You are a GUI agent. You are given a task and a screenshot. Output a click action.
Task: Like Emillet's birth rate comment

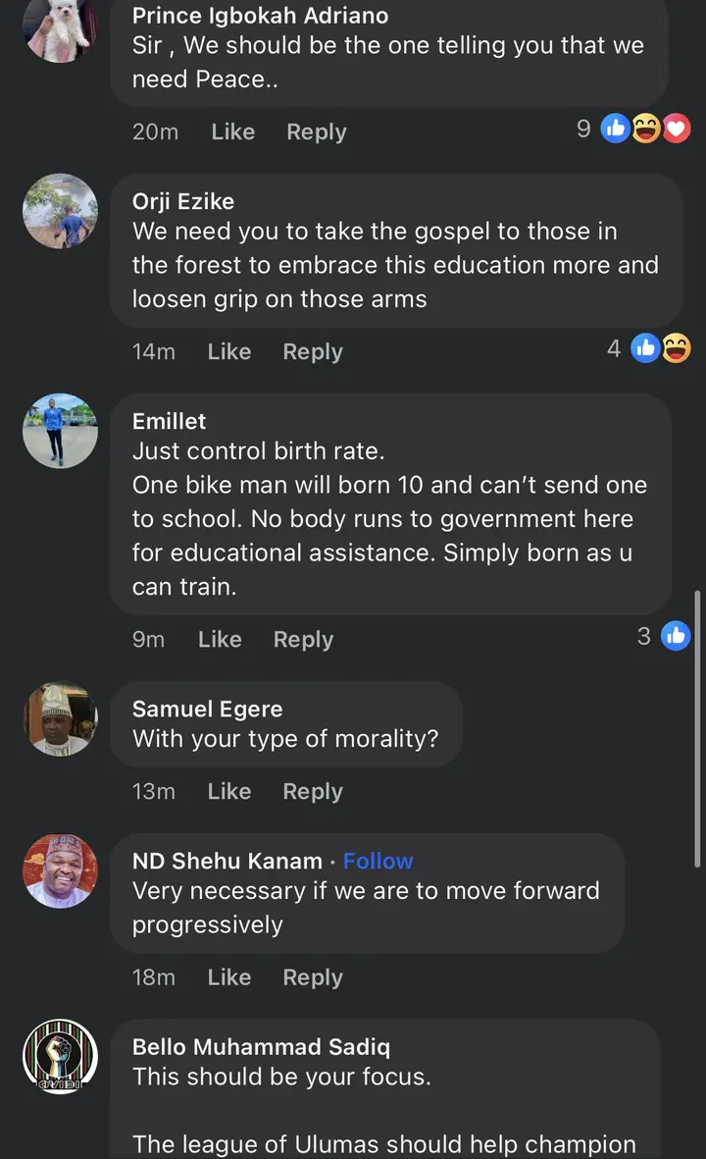(220, 639)
